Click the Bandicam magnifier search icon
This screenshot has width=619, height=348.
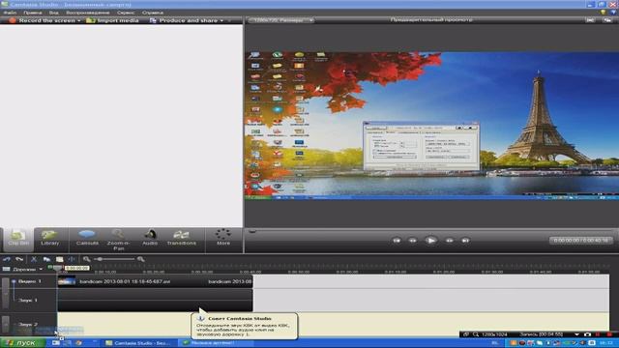point(476,334)
